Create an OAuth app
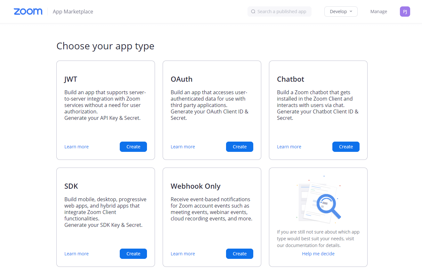The height and width of the screenshot is (280, 422). pyautogui.click(x=239, y=147)
